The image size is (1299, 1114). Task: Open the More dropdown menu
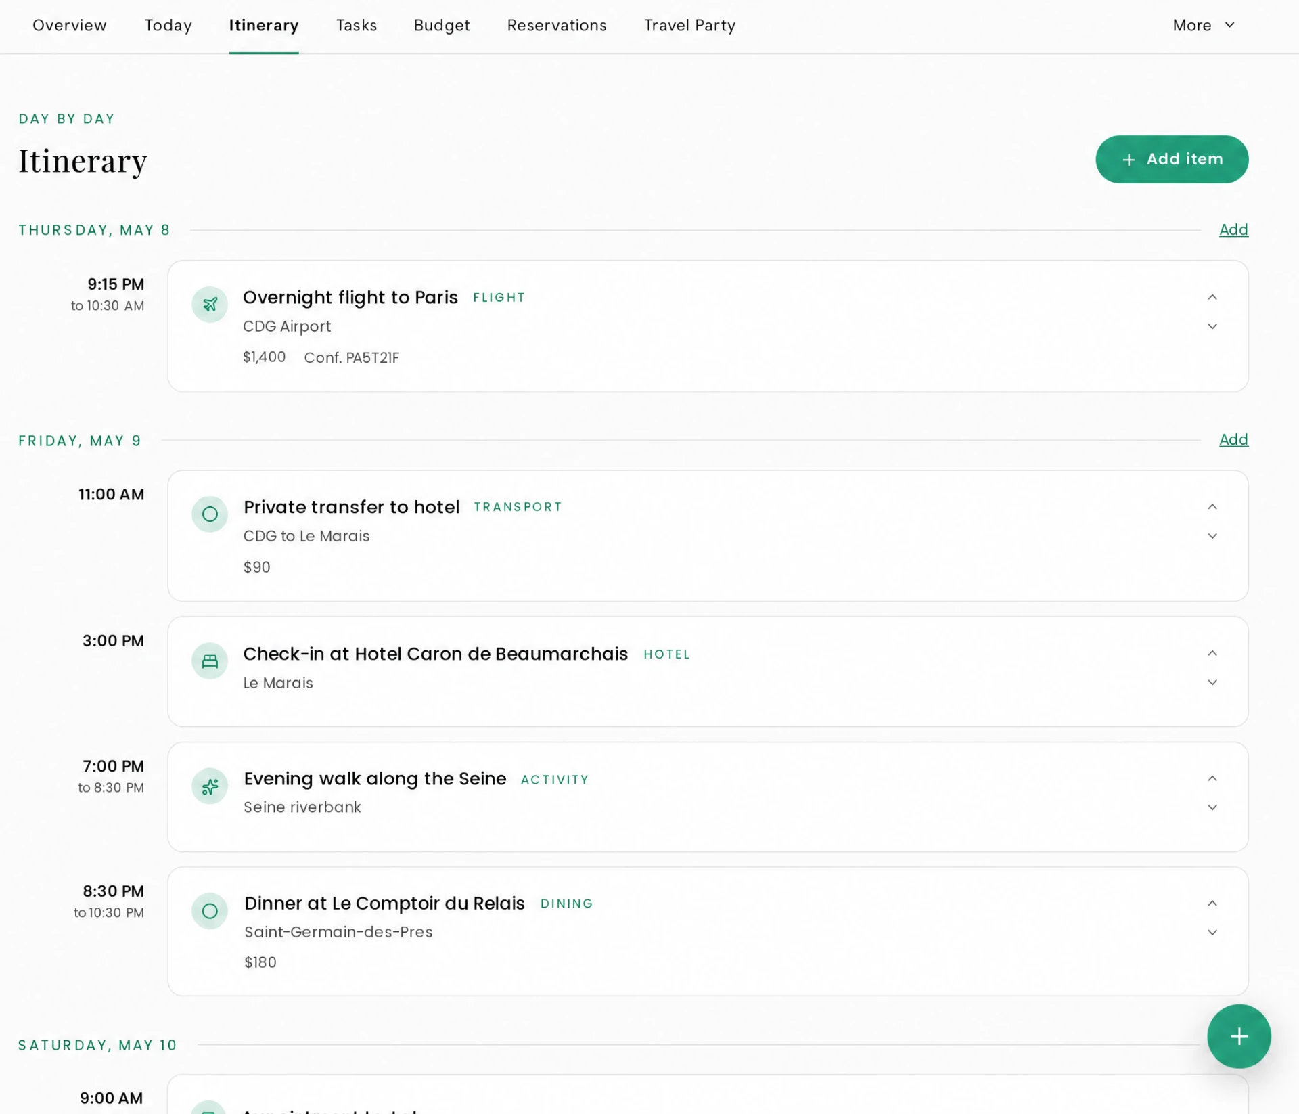1204,26
